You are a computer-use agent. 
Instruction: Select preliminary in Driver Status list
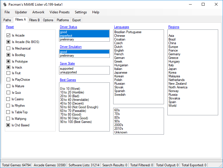click(x=84, y=39)
